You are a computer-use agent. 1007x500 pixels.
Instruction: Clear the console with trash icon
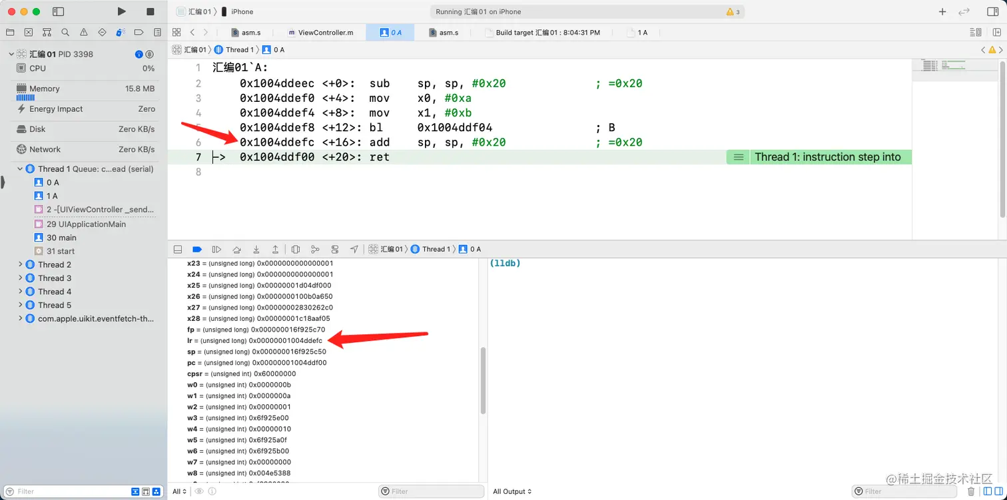[x=970, y=491]
